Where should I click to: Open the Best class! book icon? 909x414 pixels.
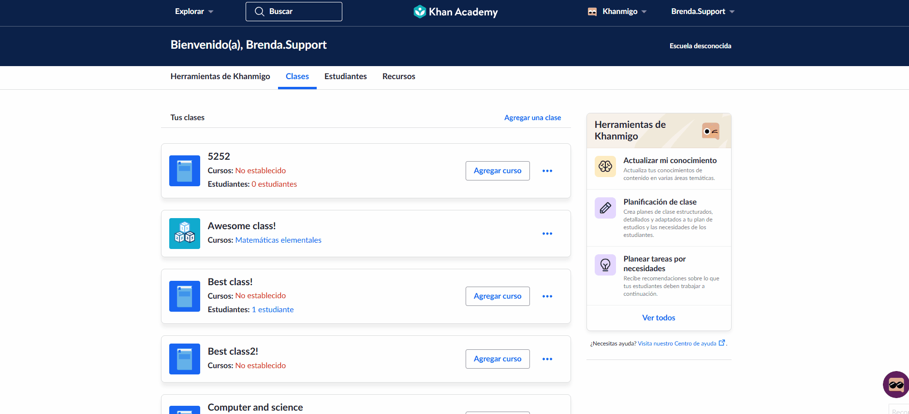185,296
